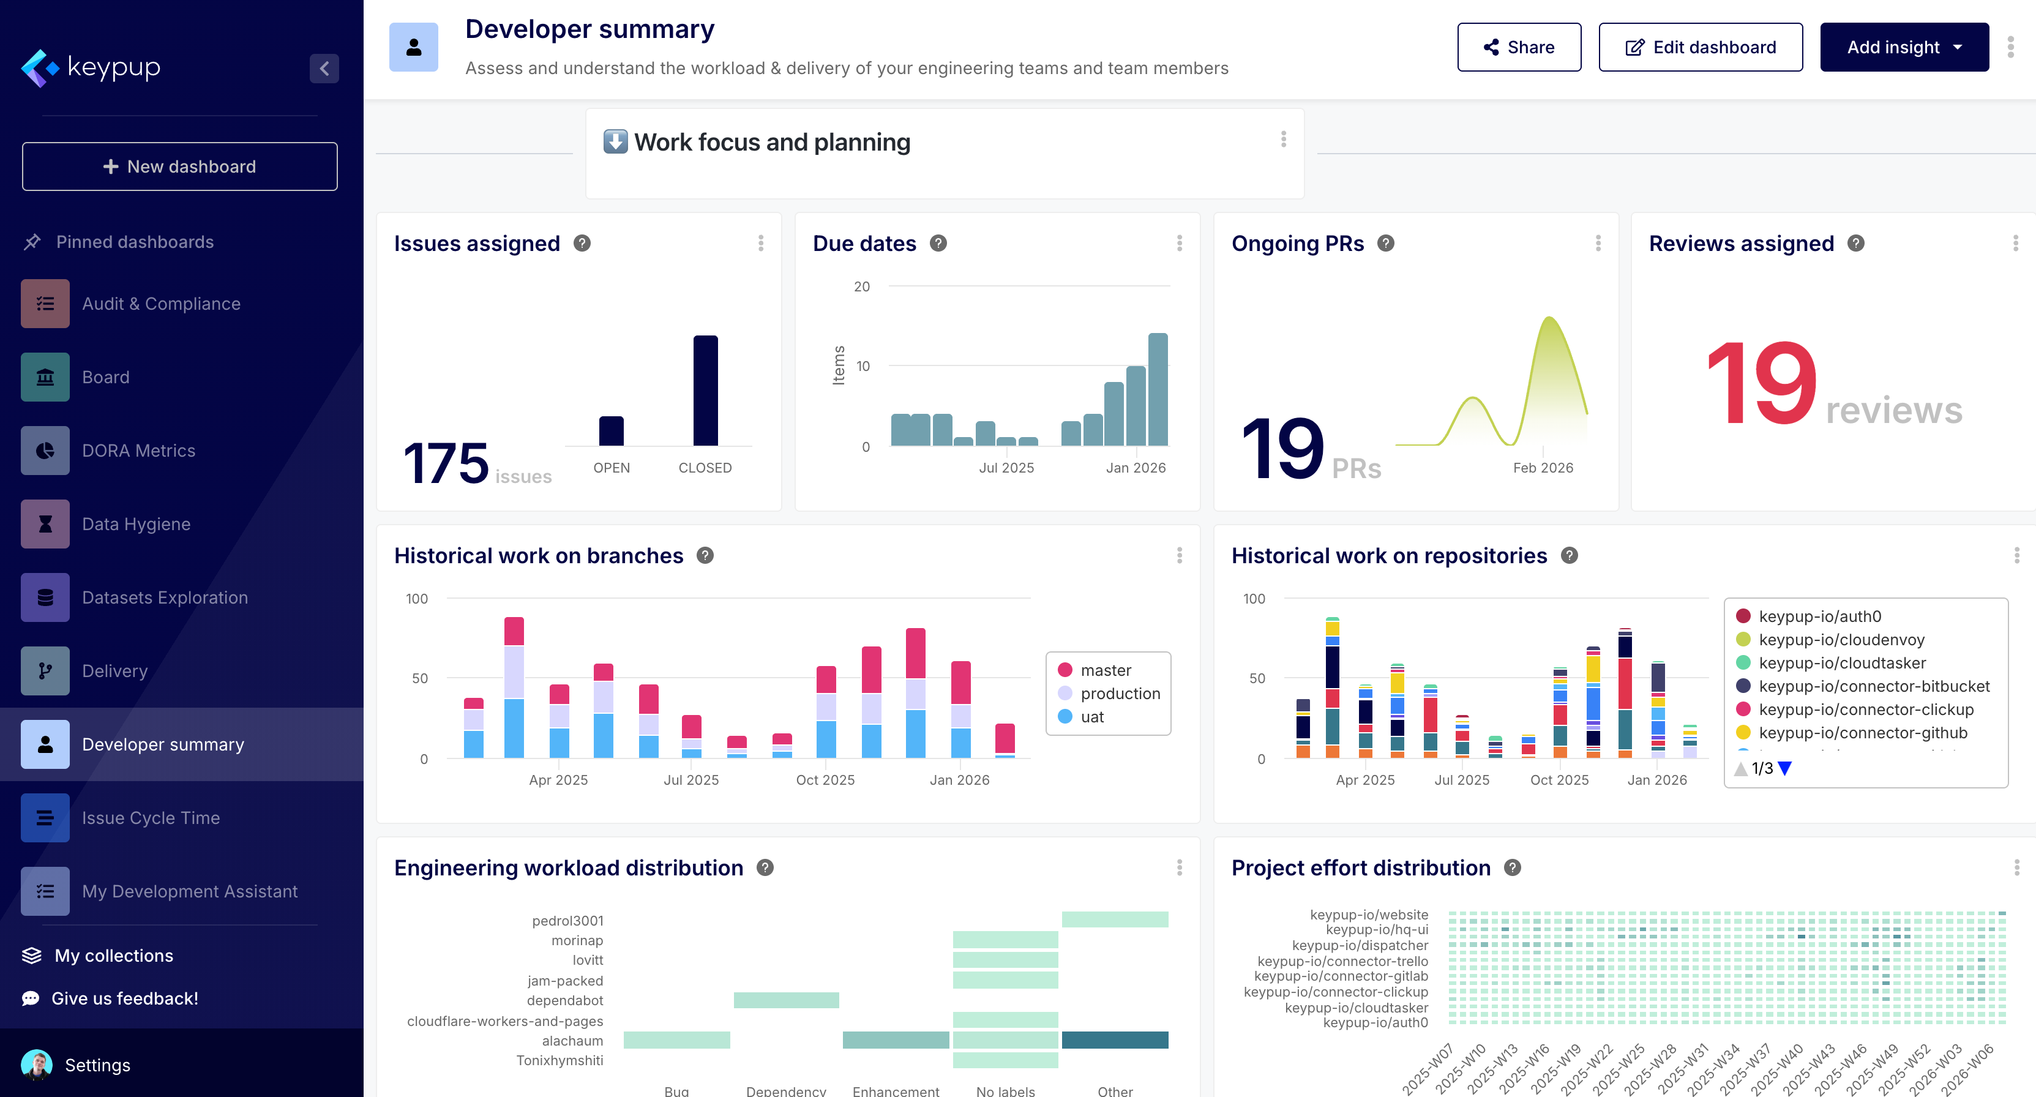Go to next page of repositories legend
Viewport: 2036px width, 1097px height.
tap(1784, 768)
